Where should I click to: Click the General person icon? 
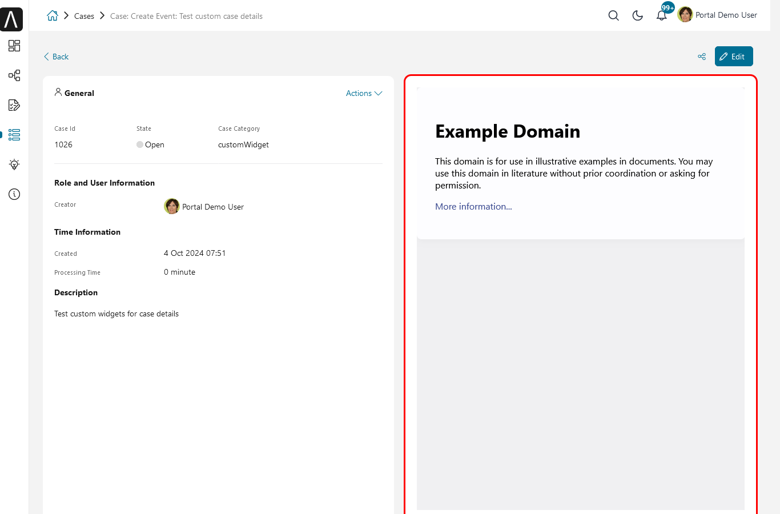[58, 92]
